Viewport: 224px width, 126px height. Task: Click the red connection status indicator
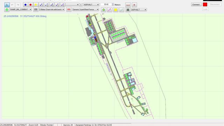pos(205,5)
